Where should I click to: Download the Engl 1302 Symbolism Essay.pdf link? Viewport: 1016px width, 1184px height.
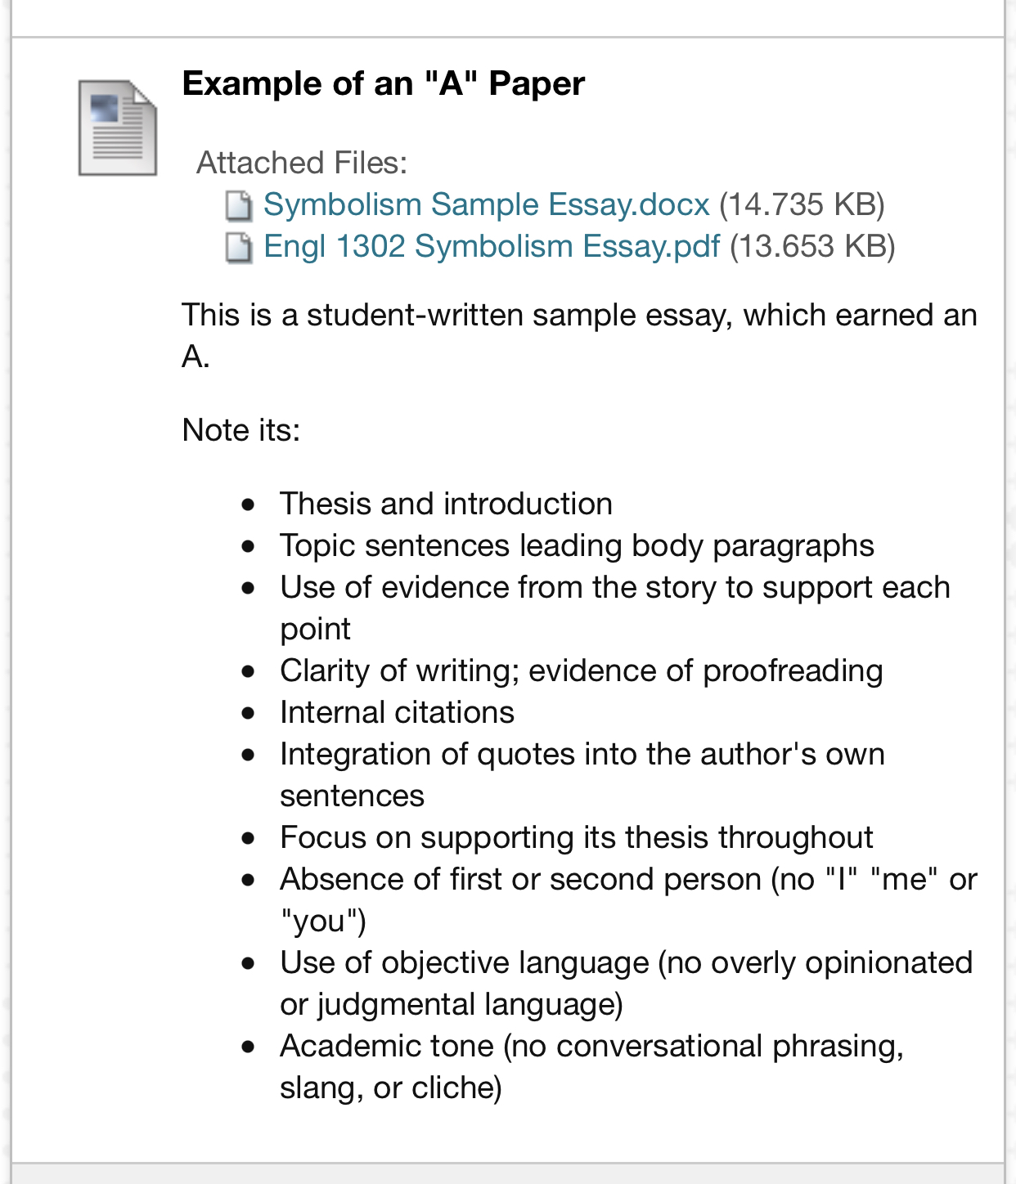coord(491,246)
